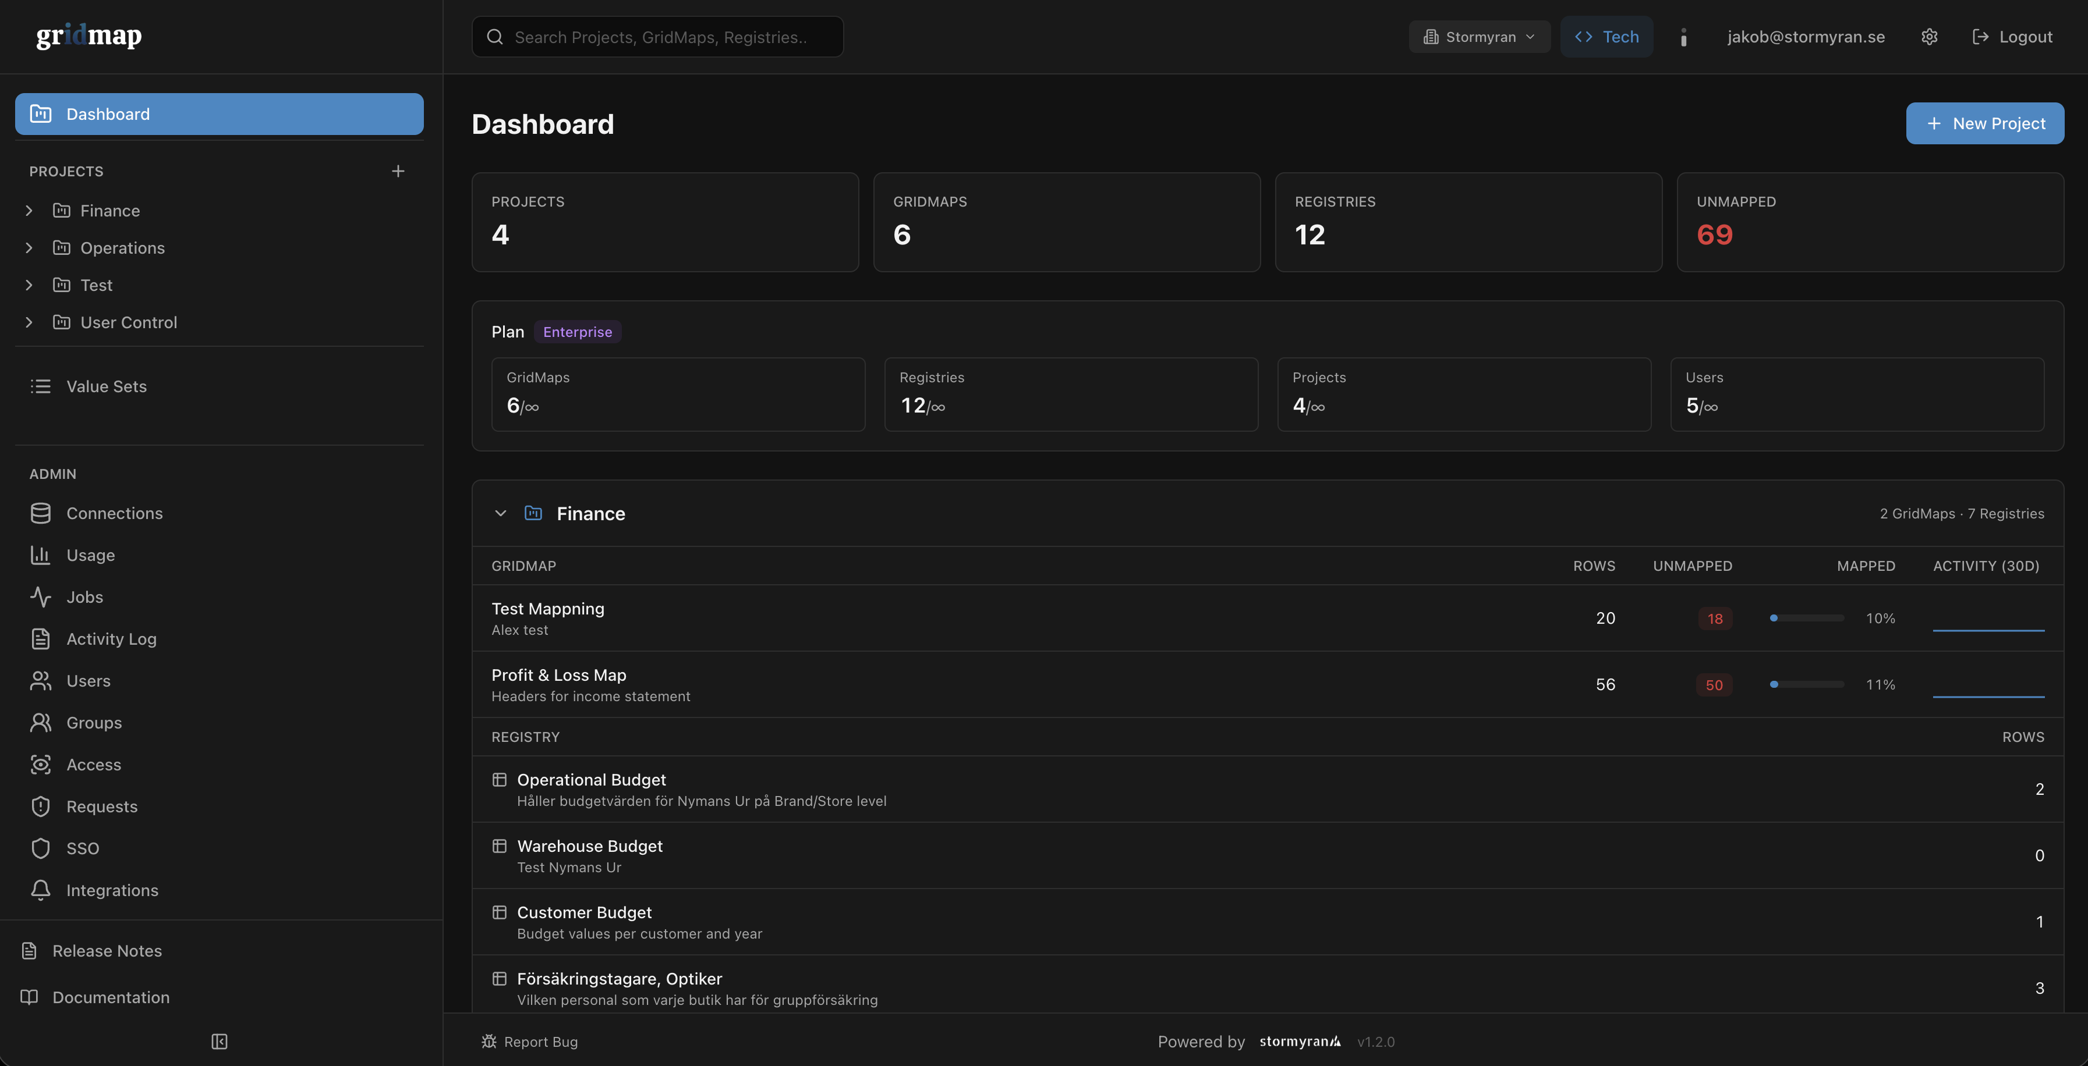Click Test Mappning activity sparkline
2088x1066 pixels.
point(1988,619)
